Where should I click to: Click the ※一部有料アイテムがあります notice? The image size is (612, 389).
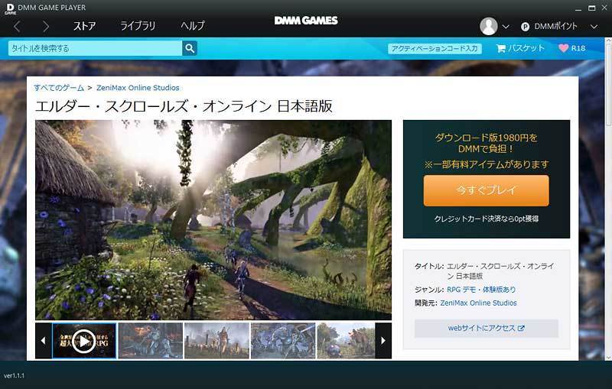[487, 164]
